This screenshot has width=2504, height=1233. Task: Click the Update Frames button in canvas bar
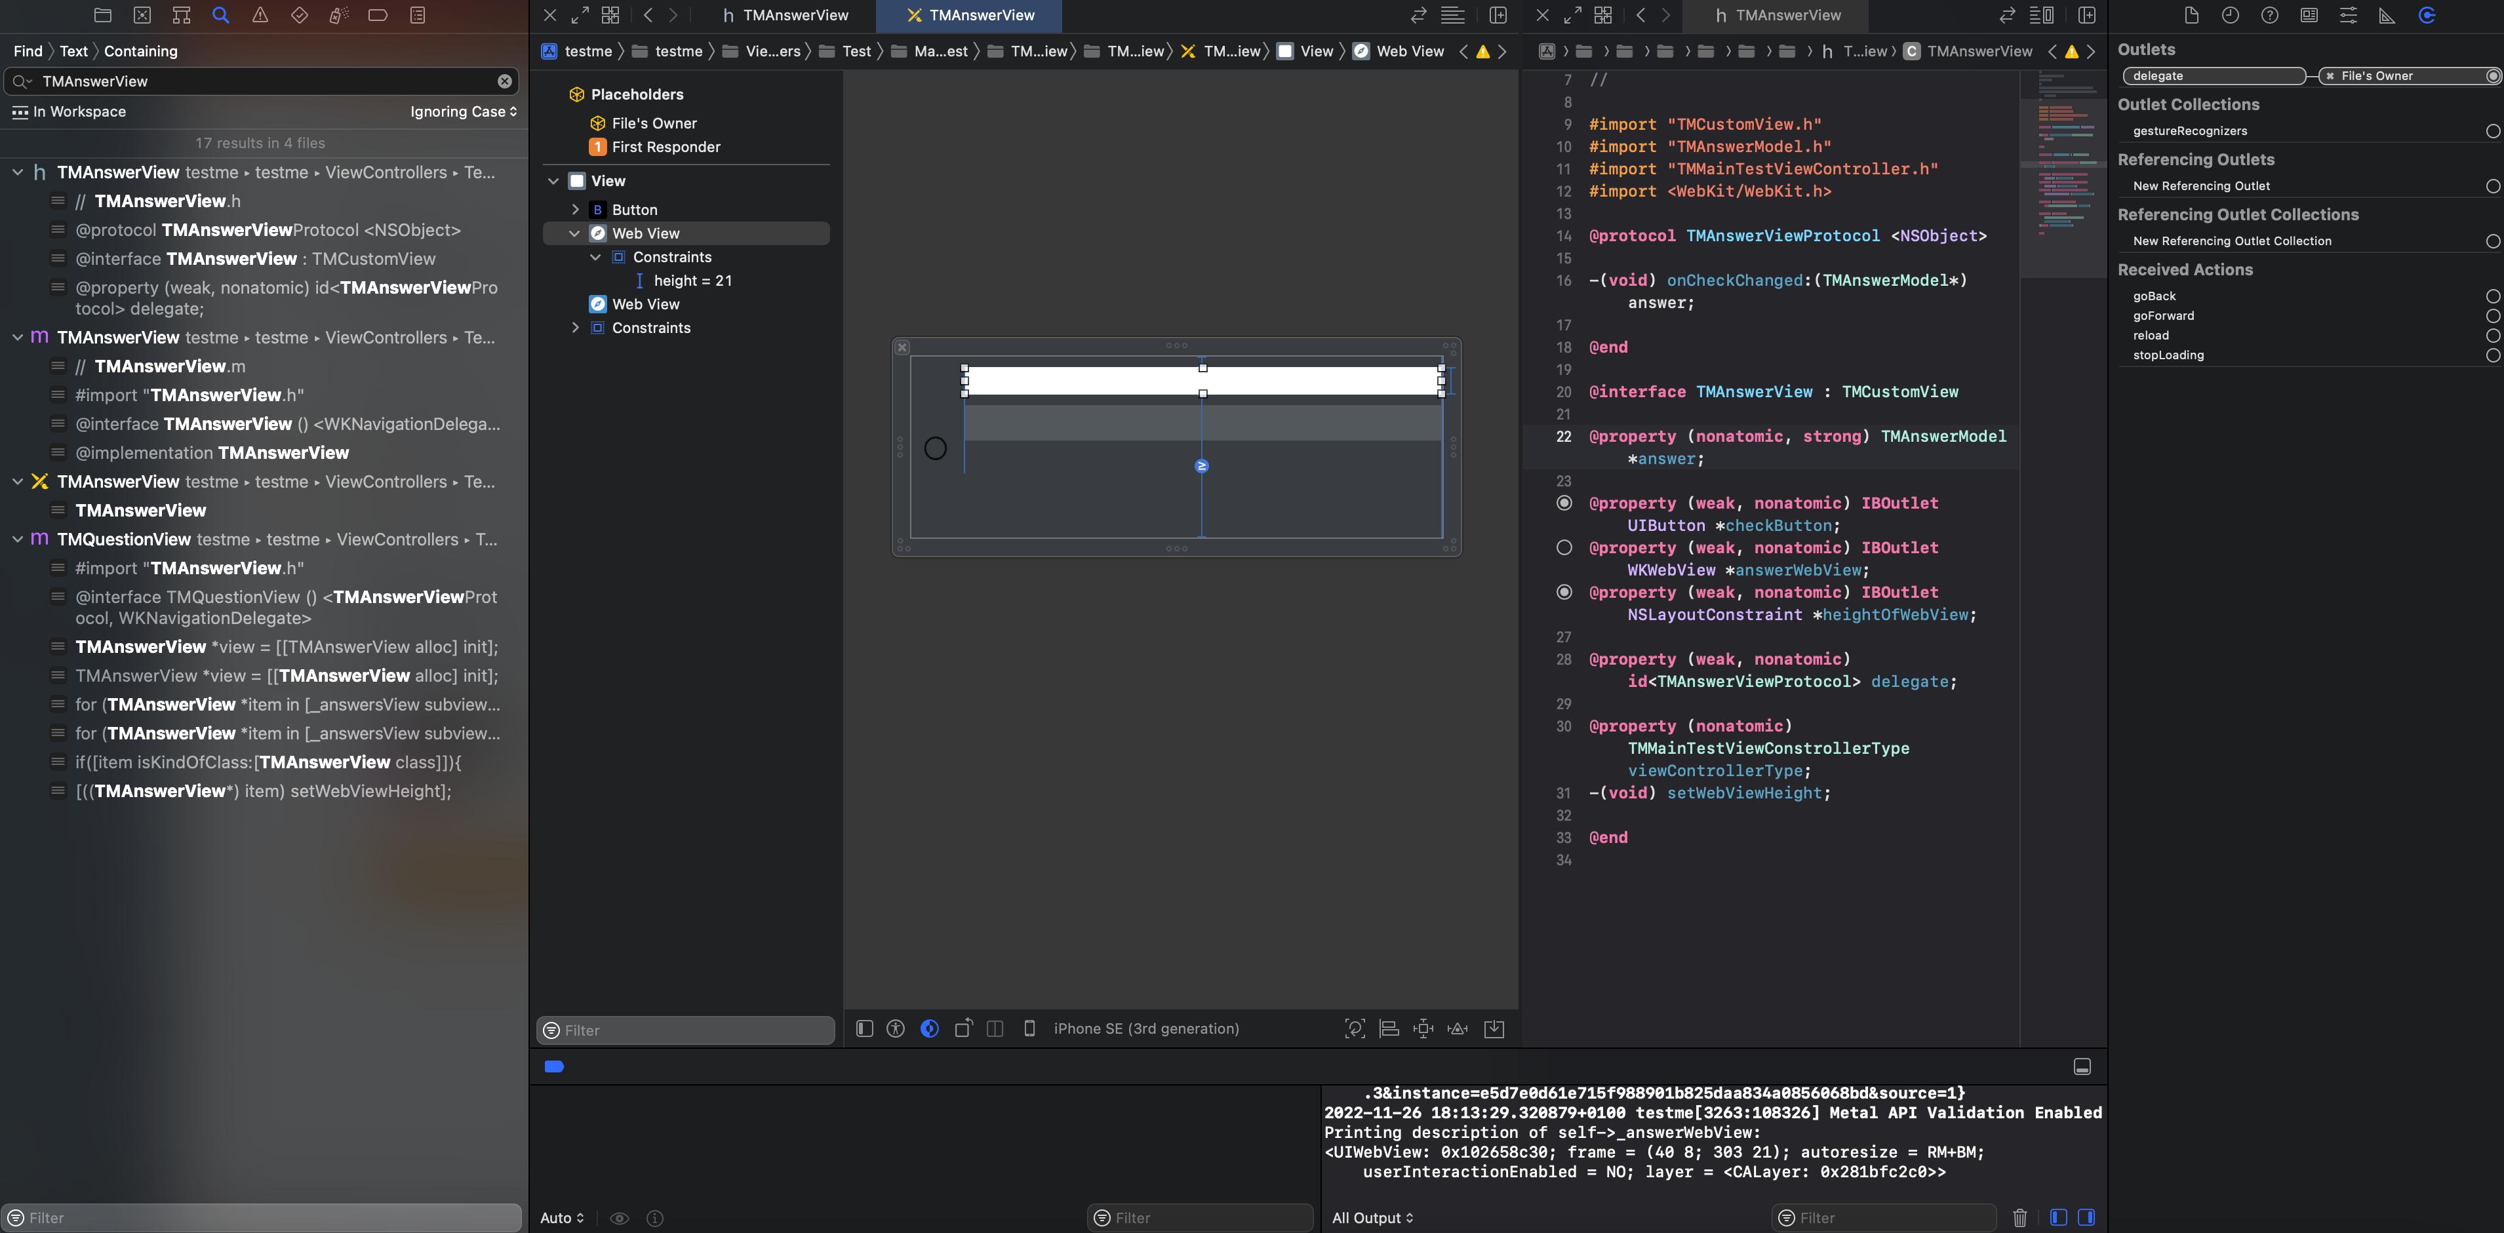[1355, 1029]
